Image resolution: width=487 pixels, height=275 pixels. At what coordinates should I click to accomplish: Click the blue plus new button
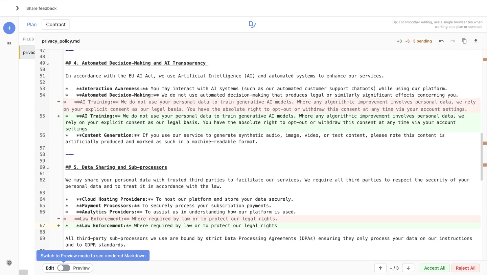[9, 28]
